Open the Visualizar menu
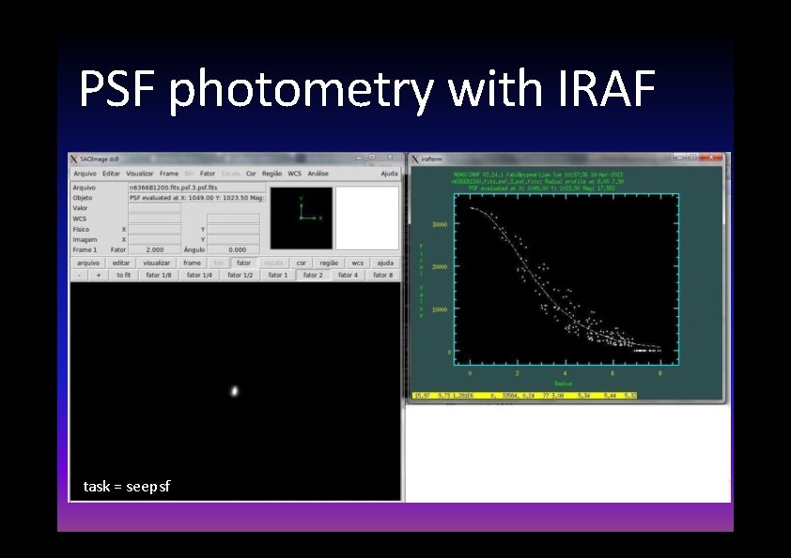Screen dimensions: 791x558 pos(139,173)
